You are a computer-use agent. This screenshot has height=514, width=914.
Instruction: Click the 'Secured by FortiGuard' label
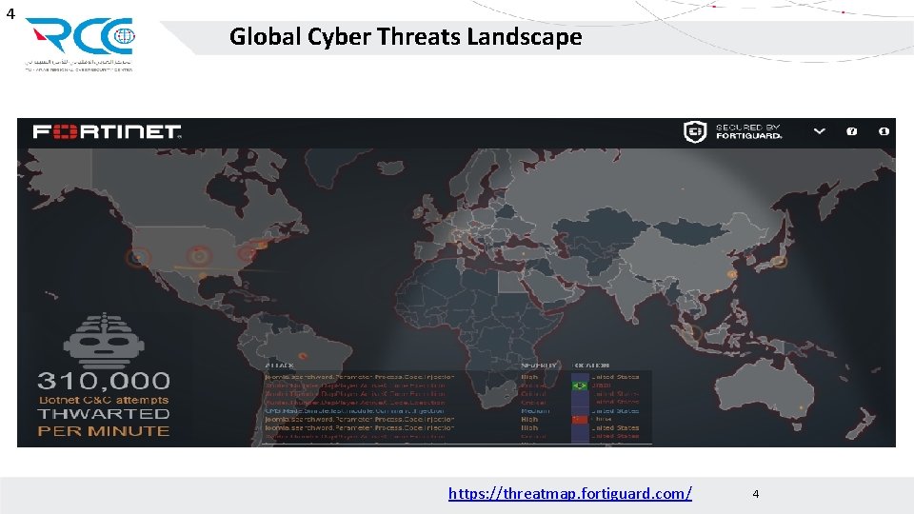[x=749, y=131]
